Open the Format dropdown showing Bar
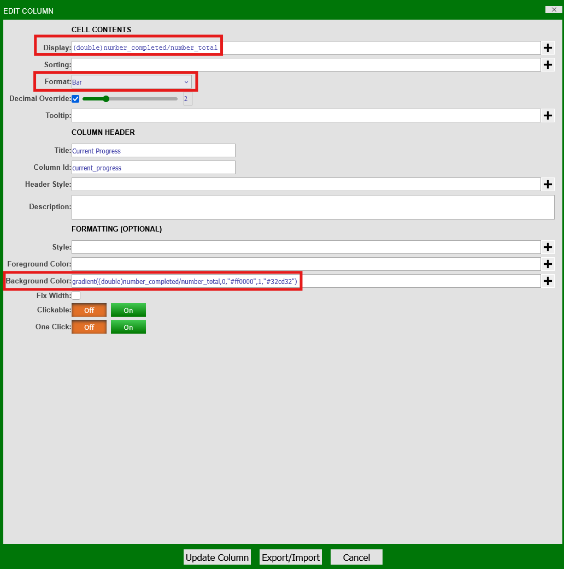This screenshot has width=564, height=569. click(131, 82)
